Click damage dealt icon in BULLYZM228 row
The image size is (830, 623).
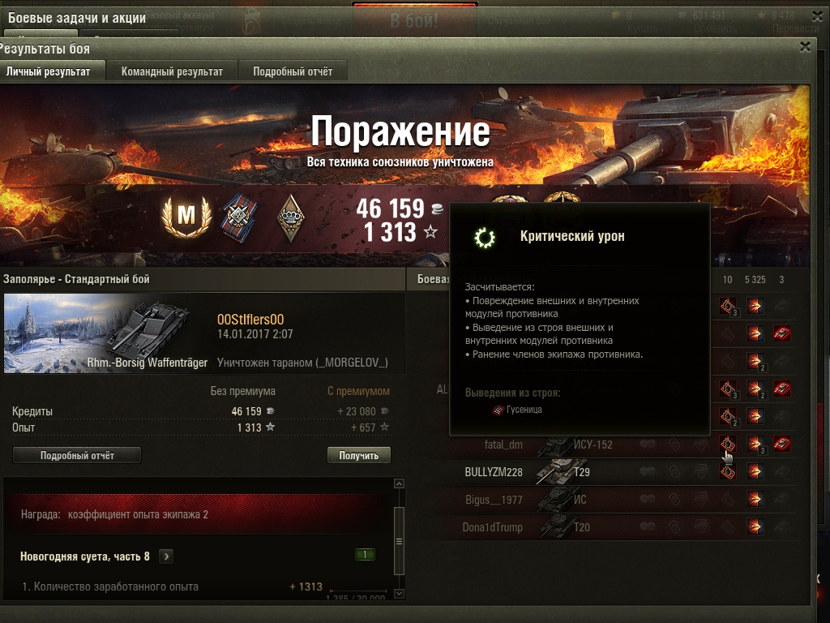pos(755,471)
